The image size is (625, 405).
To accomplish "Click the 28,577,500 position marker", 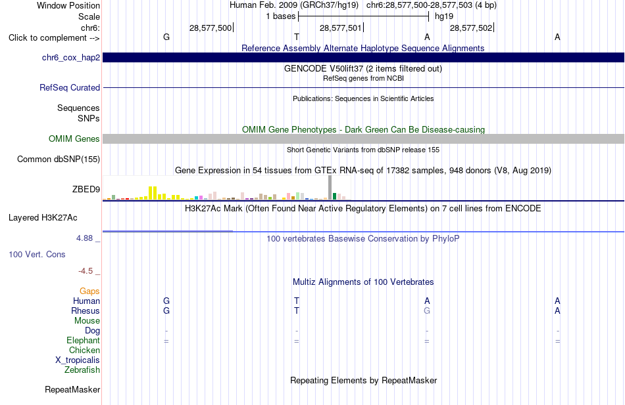I will tap(211, 28).
